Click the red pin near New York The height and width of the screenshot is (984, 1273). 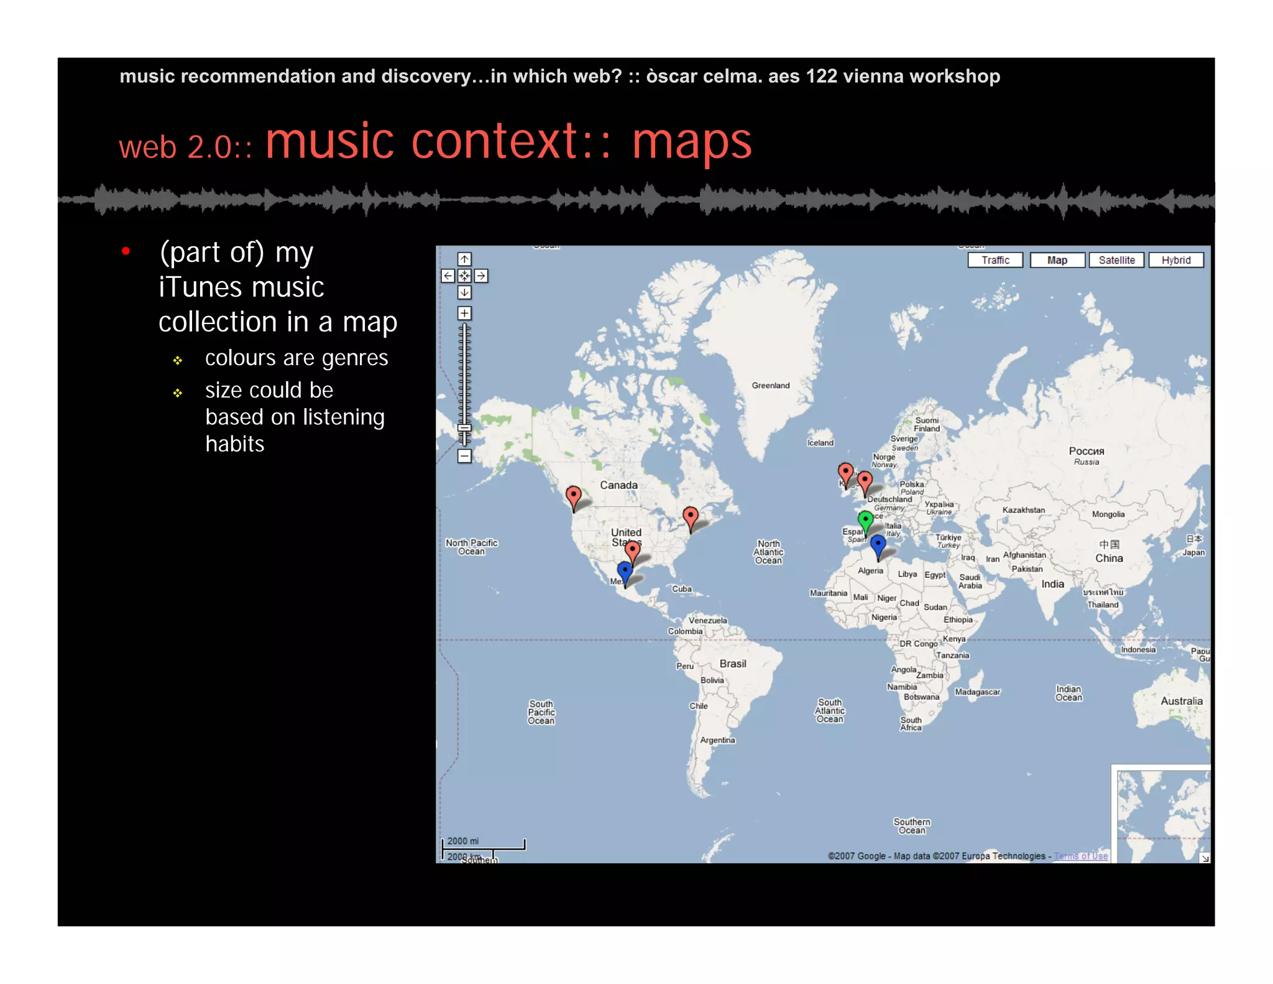[x=690, y=516]
